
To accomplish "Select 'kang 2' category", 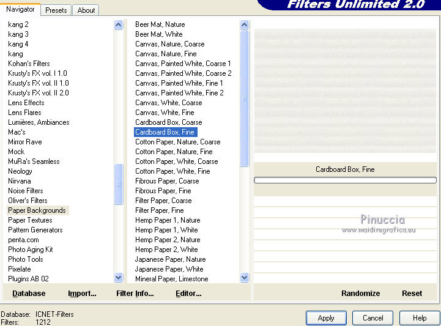I will click(18, 24).
